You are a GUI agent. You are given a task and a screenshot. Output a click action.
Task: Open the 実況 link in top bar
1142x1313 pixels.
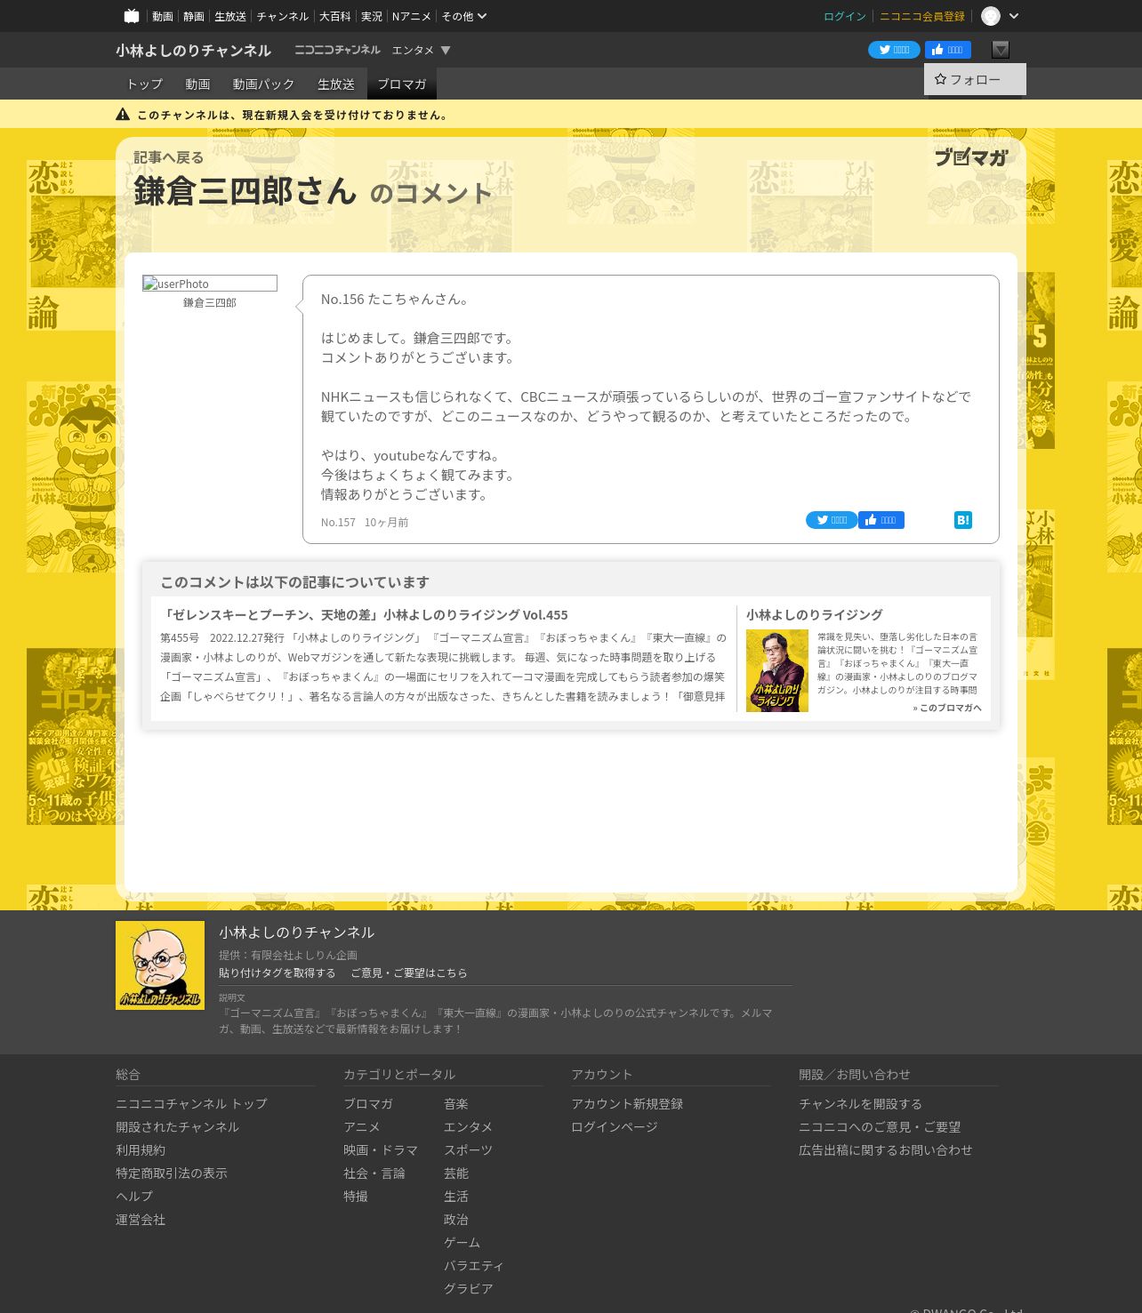point(372,16)
